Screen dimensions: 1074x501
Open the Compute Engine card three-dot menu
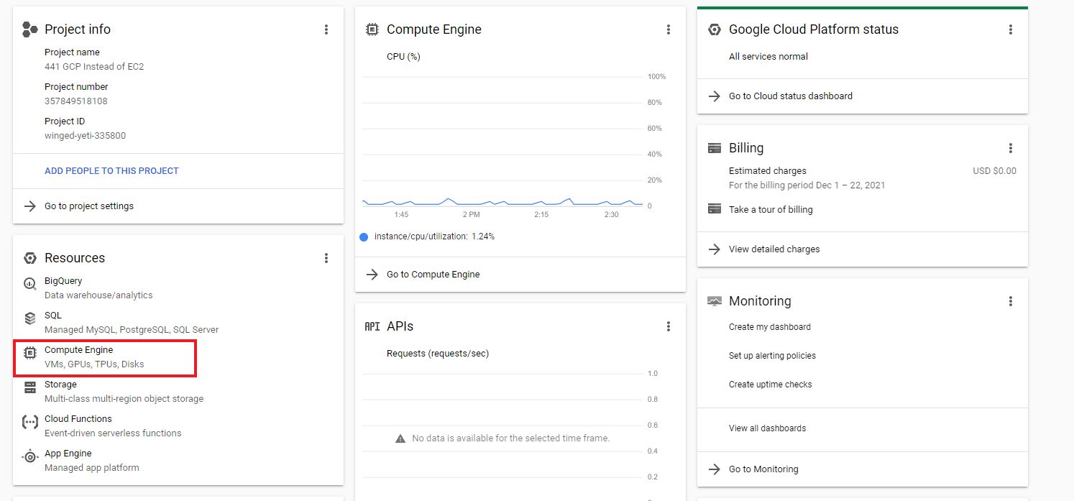click(x=669, y=29)
